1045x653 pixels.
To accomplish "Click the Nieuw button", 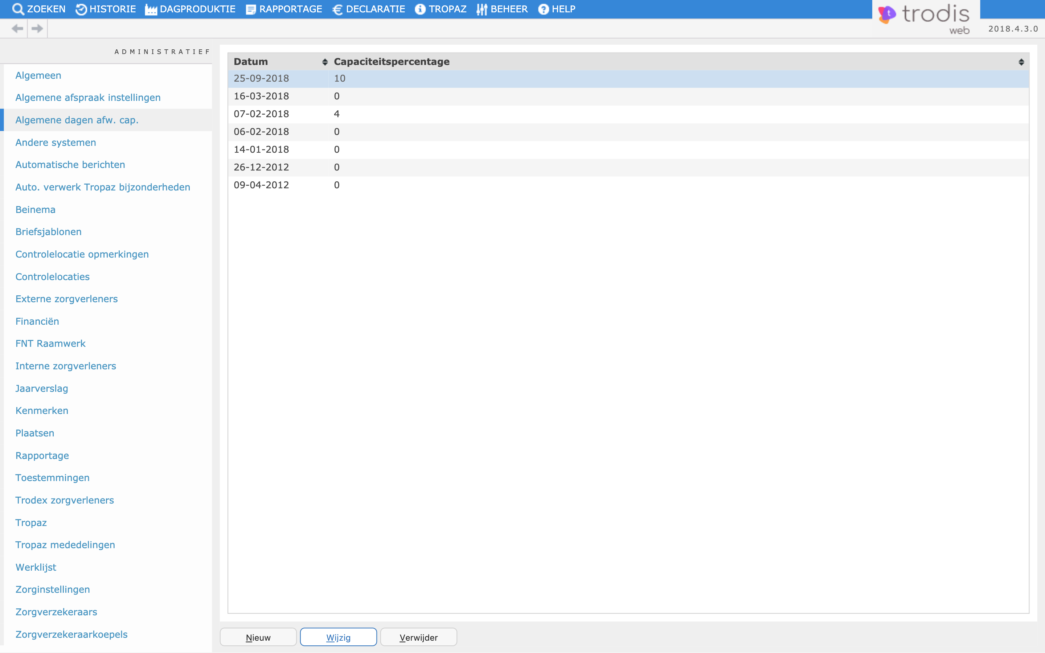I will pos(258,637).
